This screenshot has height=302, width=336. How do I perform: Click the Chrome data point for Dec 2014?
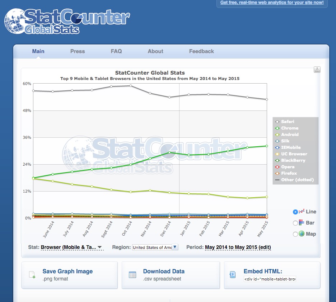169,152
